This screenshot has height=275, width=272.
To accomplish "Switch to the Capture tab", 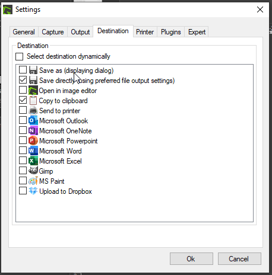I will click(53, 32).
